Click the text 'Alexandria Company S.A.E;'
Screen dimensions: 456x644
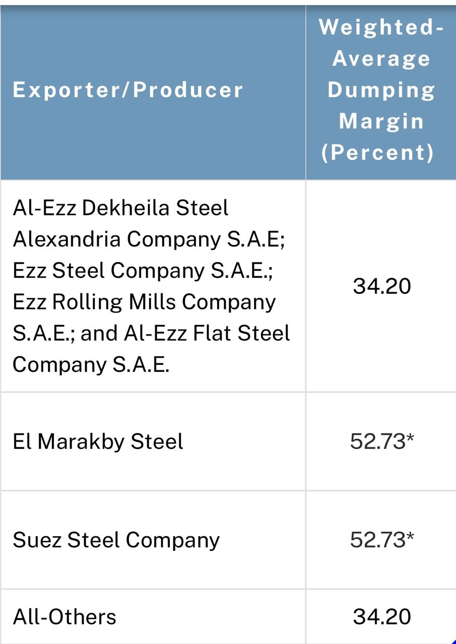[149, 239]
